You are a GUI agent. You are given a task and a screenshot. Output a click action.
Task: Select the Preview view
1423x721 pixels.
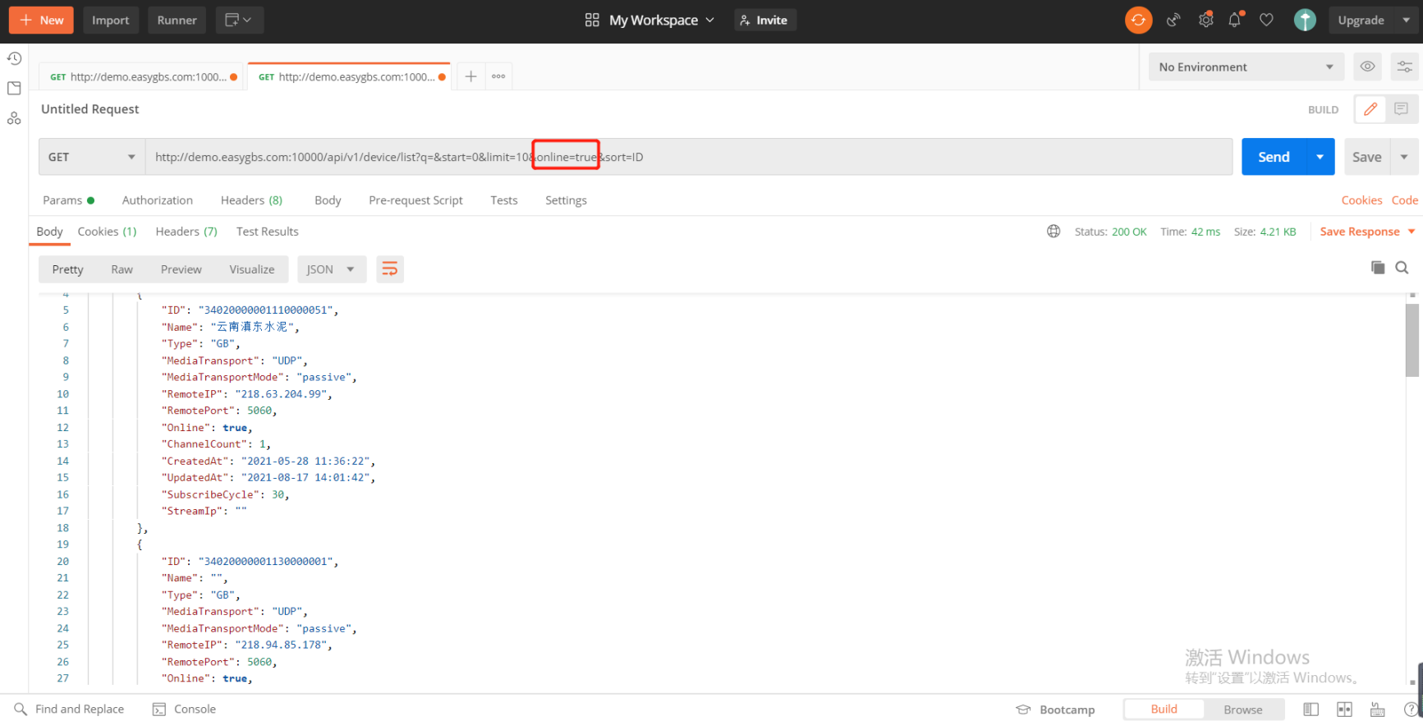tap(181, 269)
